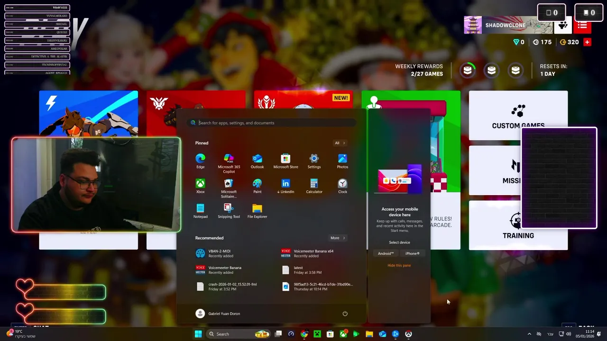607x341 pixels.
Task: Open the crash-2026-01-02 recommended file
Action: click(x=232, y=287)
